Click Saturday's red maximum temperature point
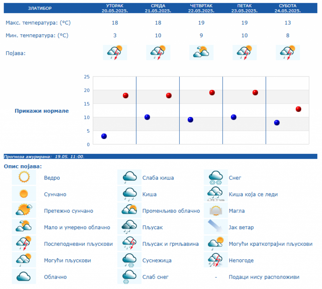Viewport: 322px width, 289px height. click(x=298, y=109)
